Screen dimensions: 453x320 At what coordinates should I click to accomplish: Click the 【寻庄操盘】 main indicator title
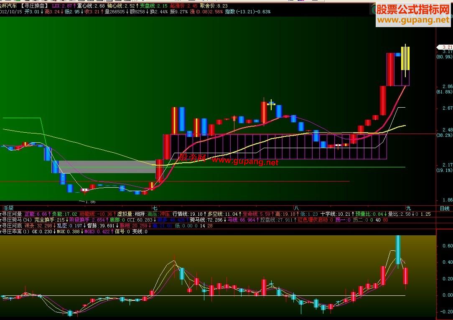coord(34,6)
